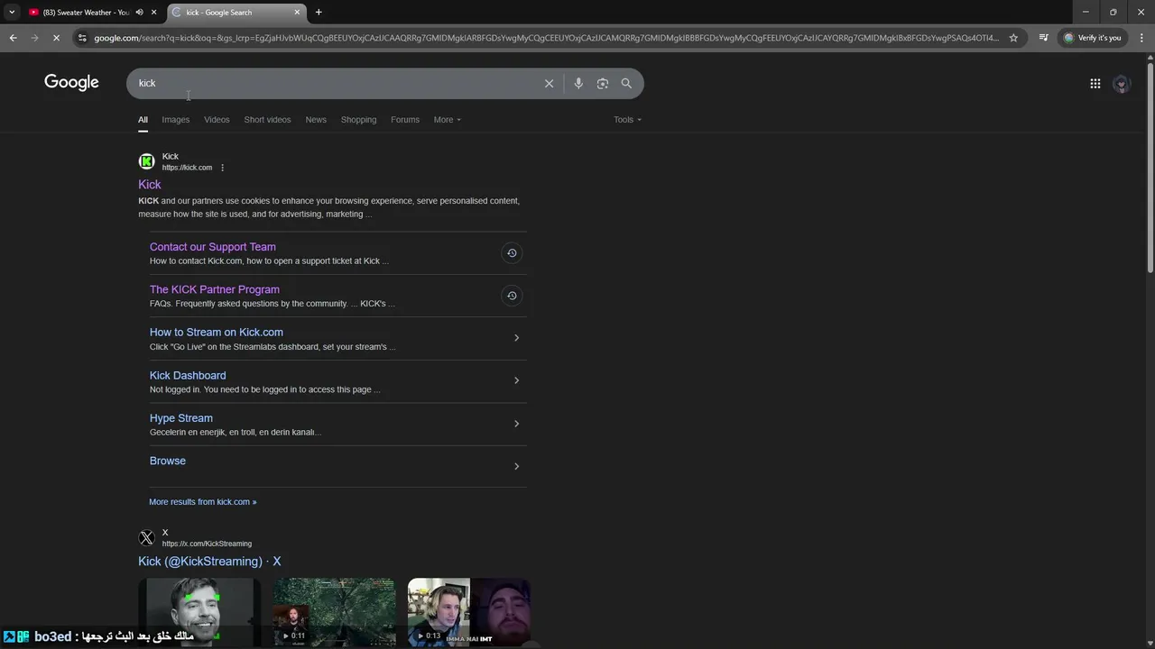The height and width of the screenshot is (649, 1155).
Task: Close the Sweater Weather YouTube tab
Action: click(x=153, y=13)
